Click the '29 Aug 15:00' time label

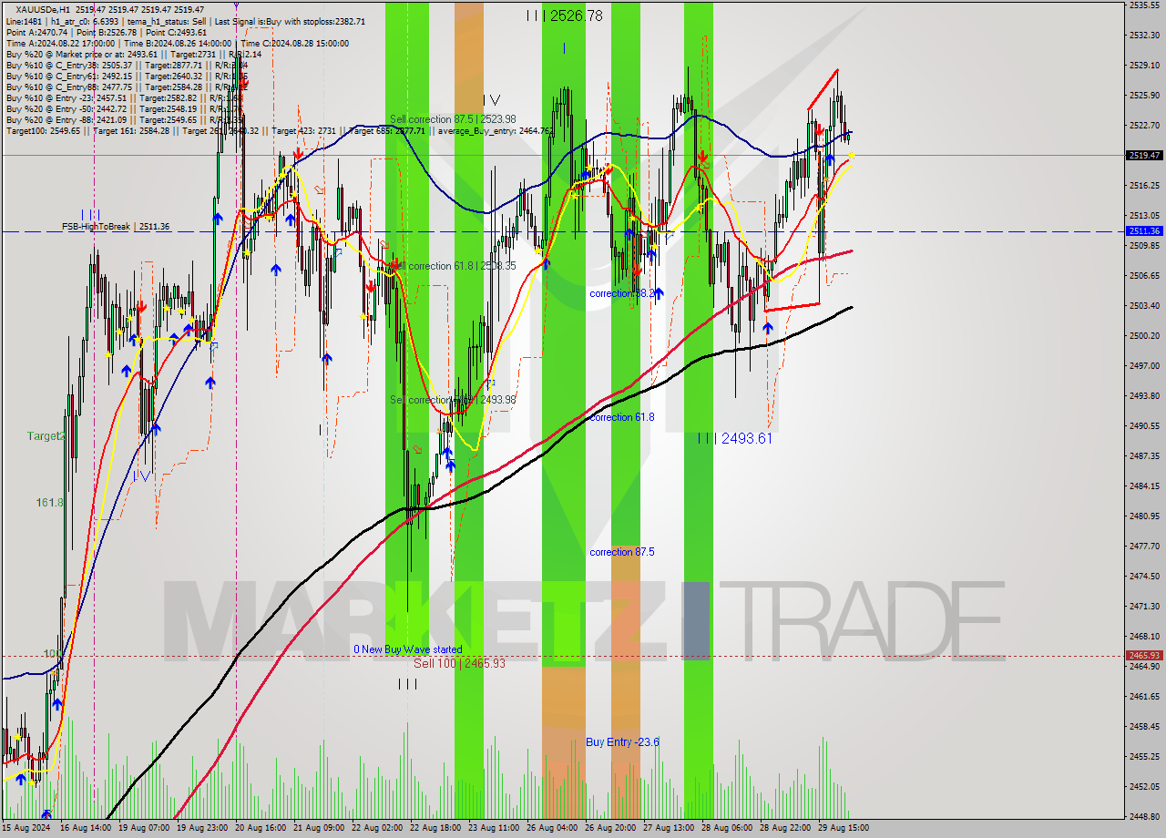pyautogui.click(x=844, y=829)
